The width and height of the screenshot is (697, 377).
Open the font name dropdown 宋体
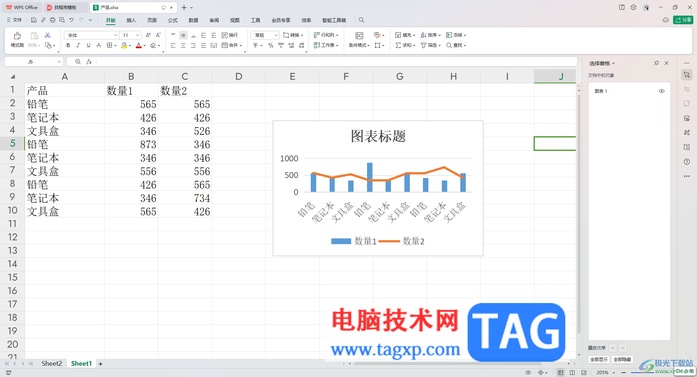[x=116, y=35]
